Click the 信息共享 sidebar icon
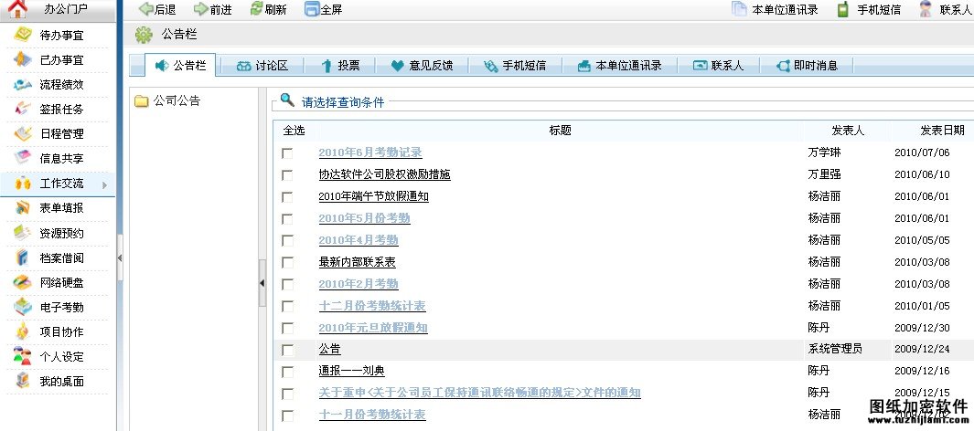974x431 pixels. click(23, 158)
